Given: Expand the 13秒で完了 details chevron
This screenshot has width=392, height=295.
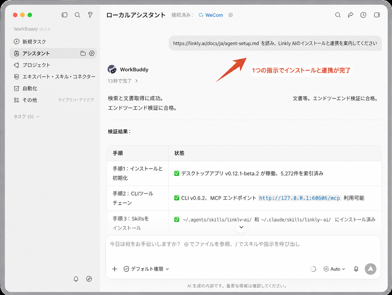Looking at the screenshot, I should pyautogui.click(x=136, y=81).
